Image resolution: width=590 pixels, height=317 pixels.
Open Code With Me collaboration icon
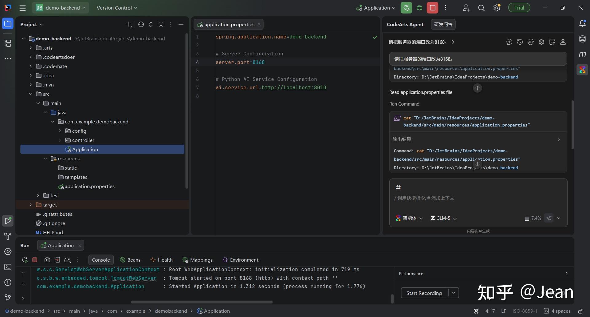[466, 8]
